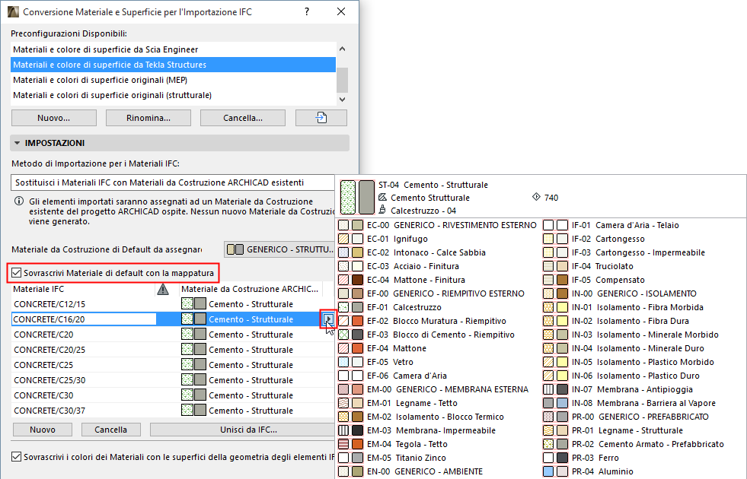Screen dimensions: 747x479
Task: Check the box next to IF-04 Truciolato
Action: (547, 266)
